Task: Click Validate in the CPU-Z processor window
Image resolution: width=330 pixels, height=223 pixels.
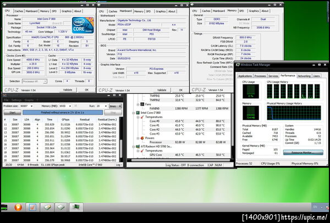Action: point(68,90)
